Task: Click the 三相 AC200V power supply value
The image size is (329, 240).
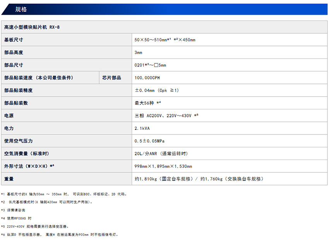Action: 166,116
